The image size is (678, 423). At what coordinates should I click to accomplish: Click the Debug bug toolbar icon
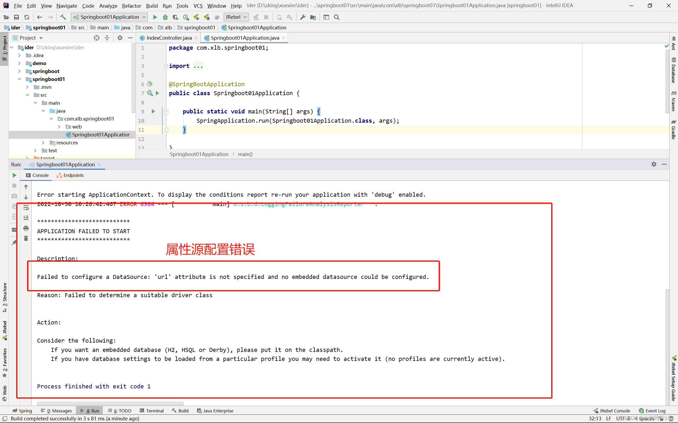pos(165,17)
